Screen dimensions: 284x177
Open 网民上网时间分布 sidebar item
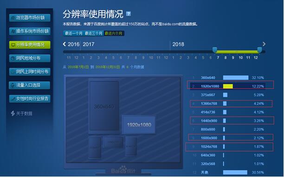(30, 72)
